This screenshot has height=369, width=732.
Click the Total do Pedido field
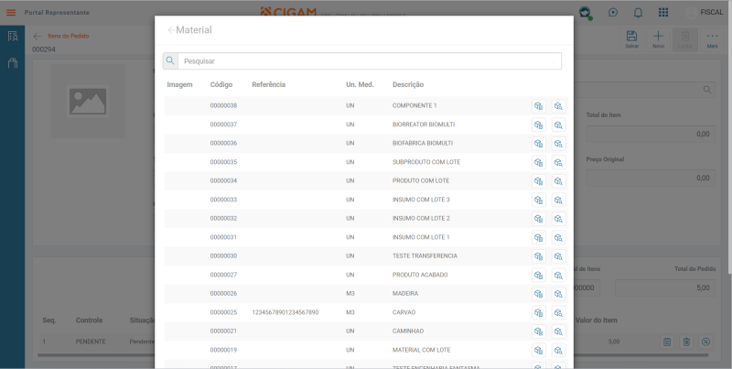[665, 288]
